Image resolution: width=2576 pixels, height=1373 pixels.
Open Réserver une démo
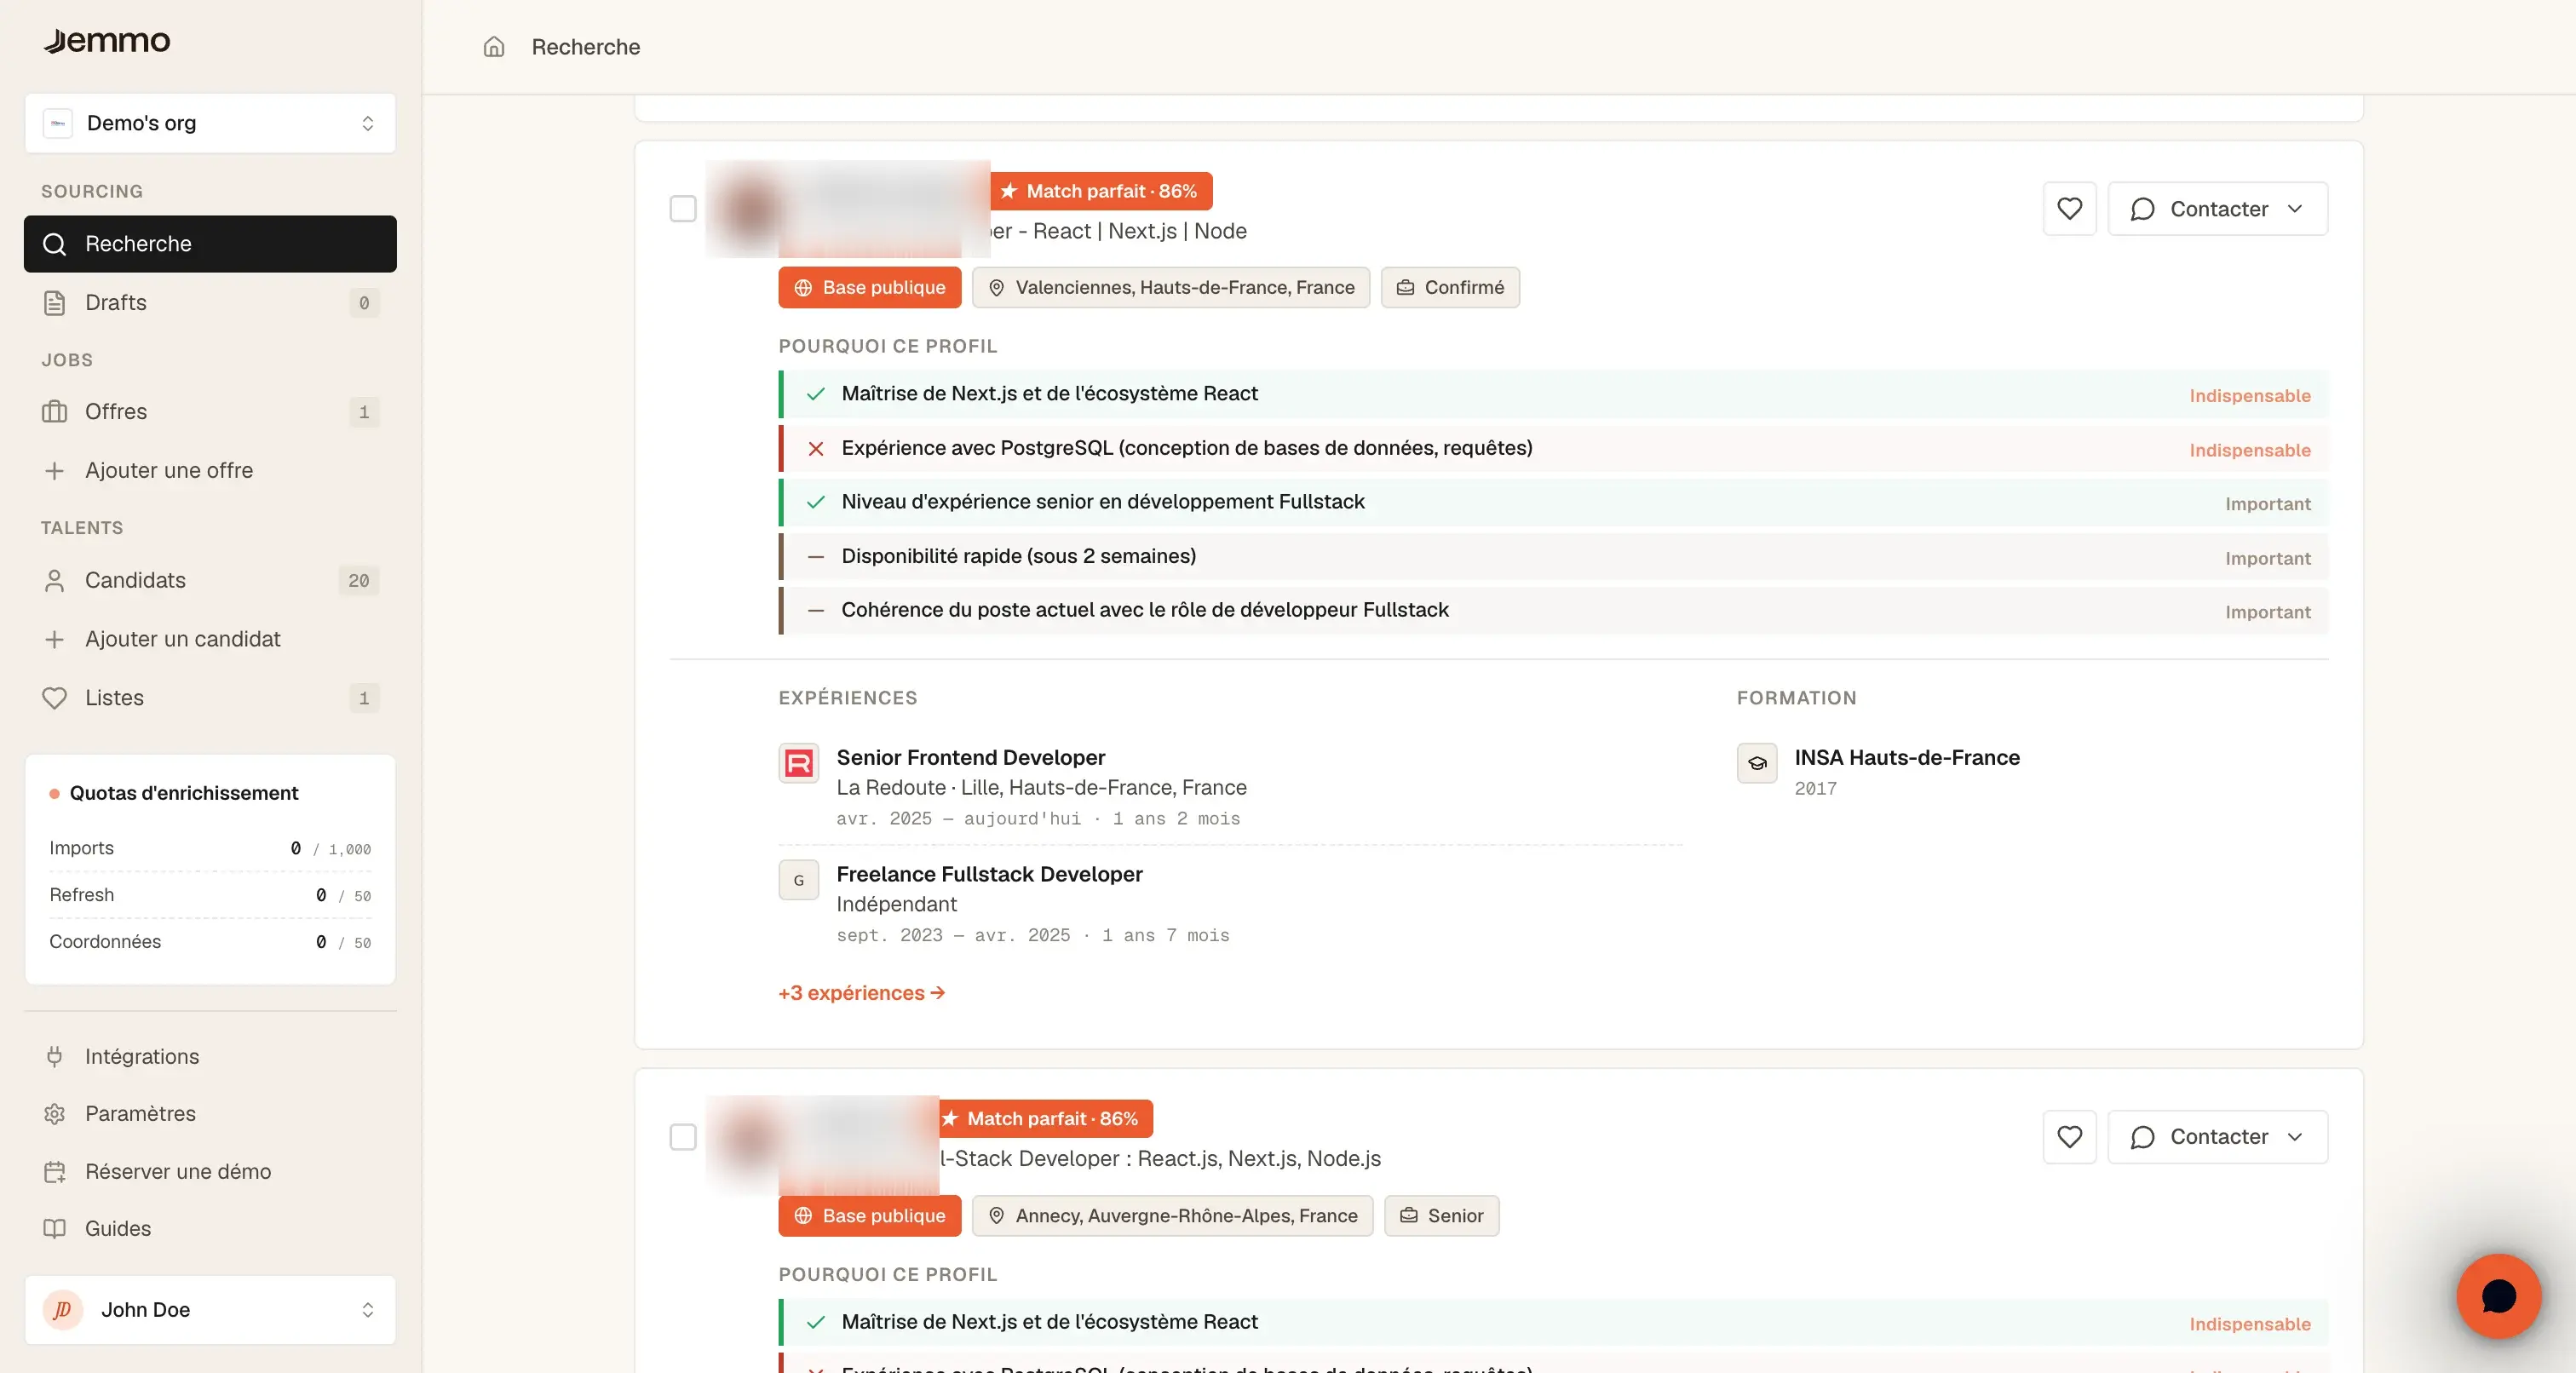210,1172
